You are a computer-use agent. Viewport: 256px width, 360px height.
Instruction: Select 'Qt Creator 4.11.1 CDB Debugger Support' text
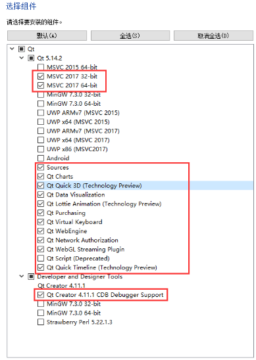click(x=105, y=295)
